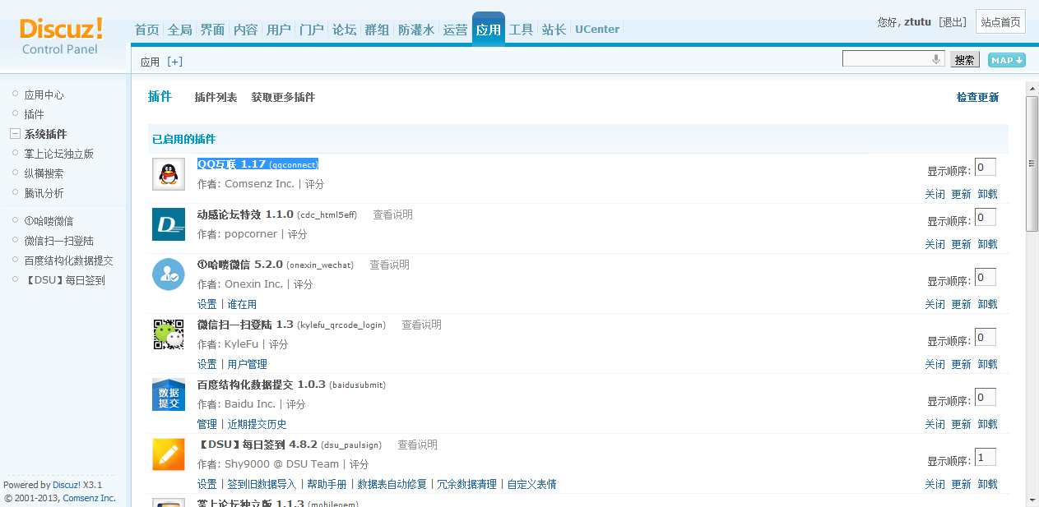Open the 内容 top menu
1039x507 pixels.
(x=245, y=30)
